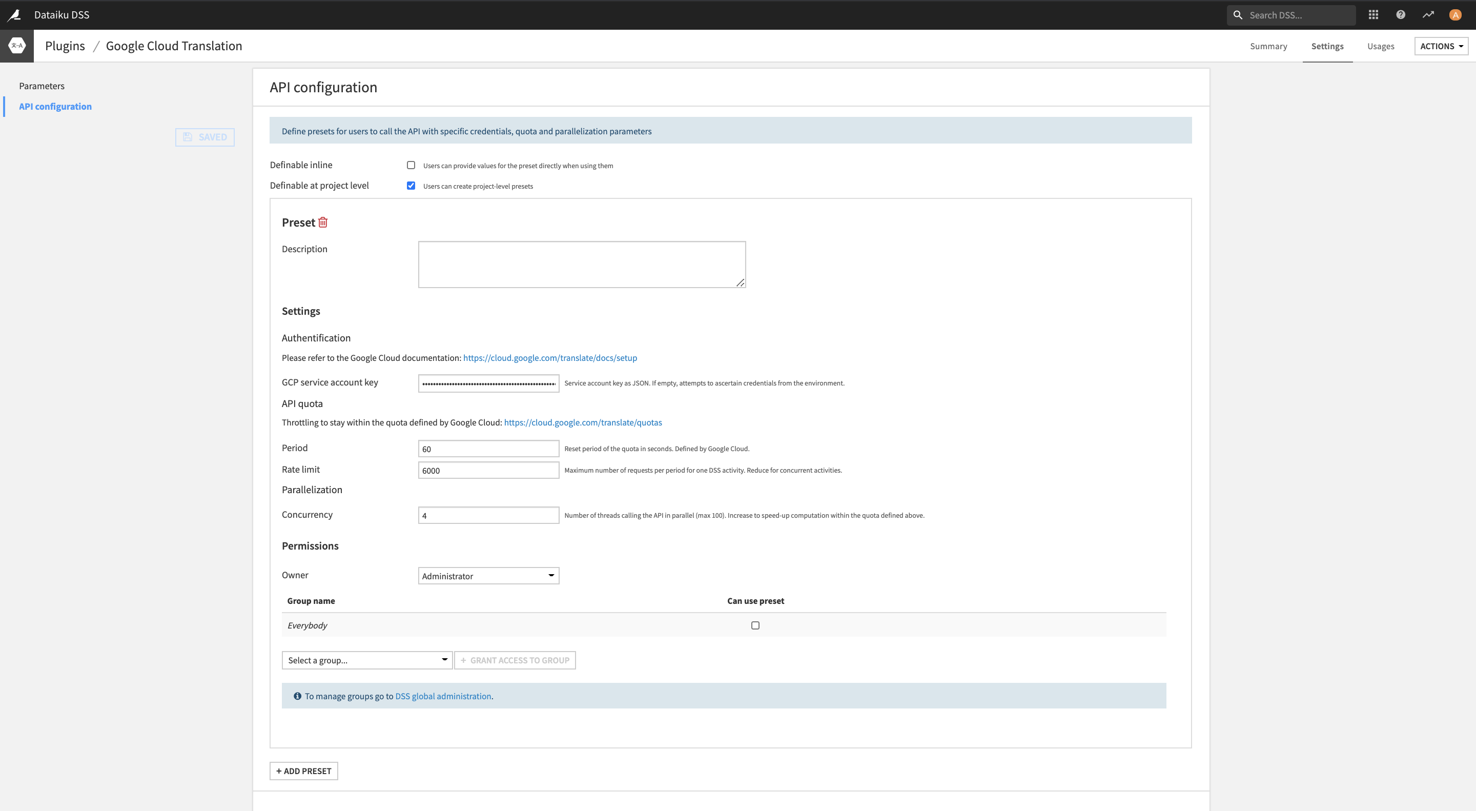Image resolution: width=1476 pixels, height=811 pixels.
Task: Select API configuration in the sidebar
Action: coord(55,106)
